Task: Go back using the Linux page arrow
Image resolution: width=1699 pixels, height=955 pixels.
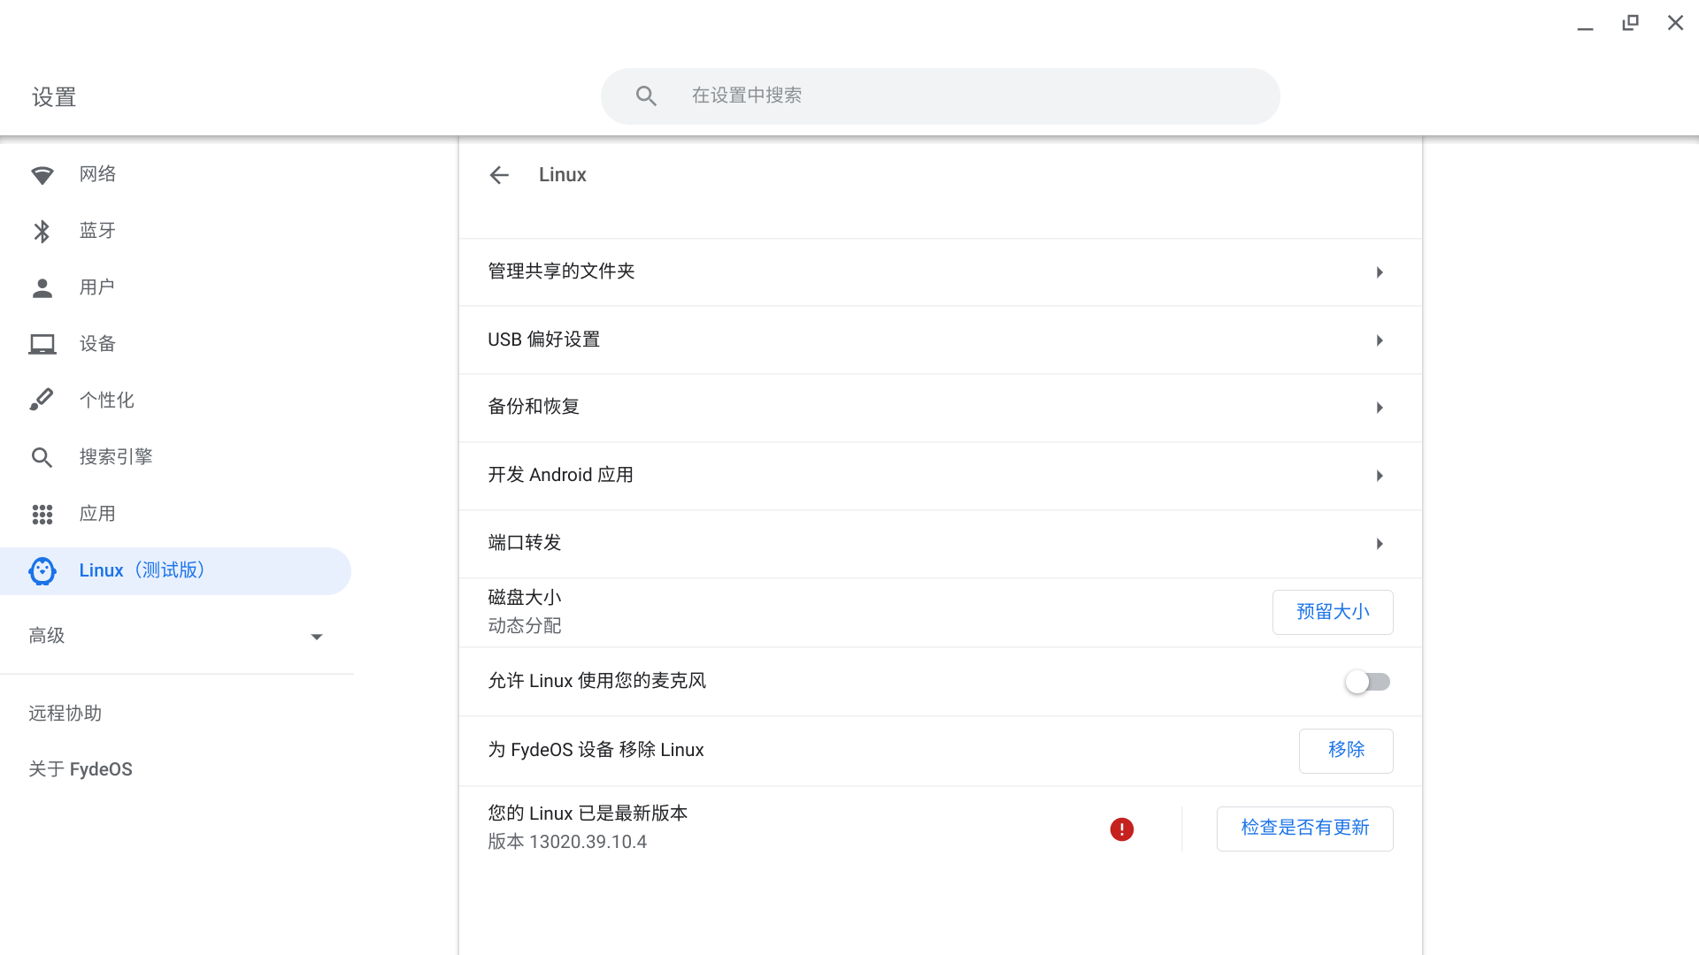Action: (x=499, y=175)
